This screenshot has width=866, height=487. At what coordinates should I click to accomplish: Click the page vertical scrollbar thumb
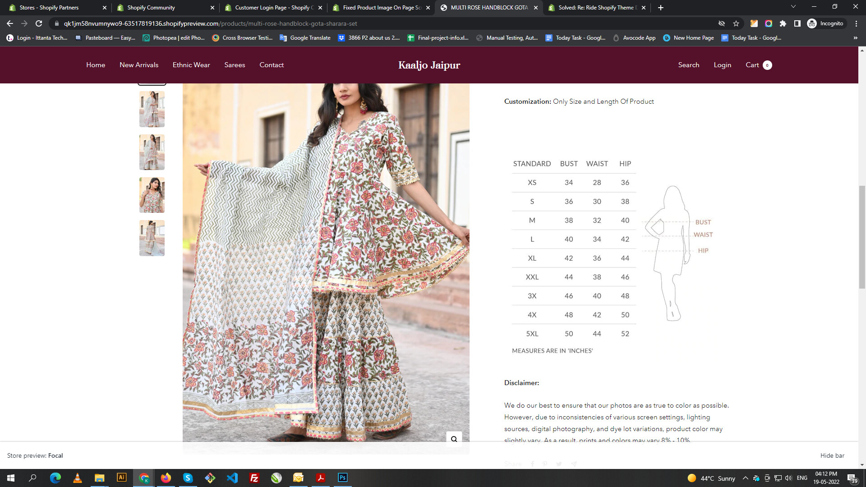[x=862, y=237]
